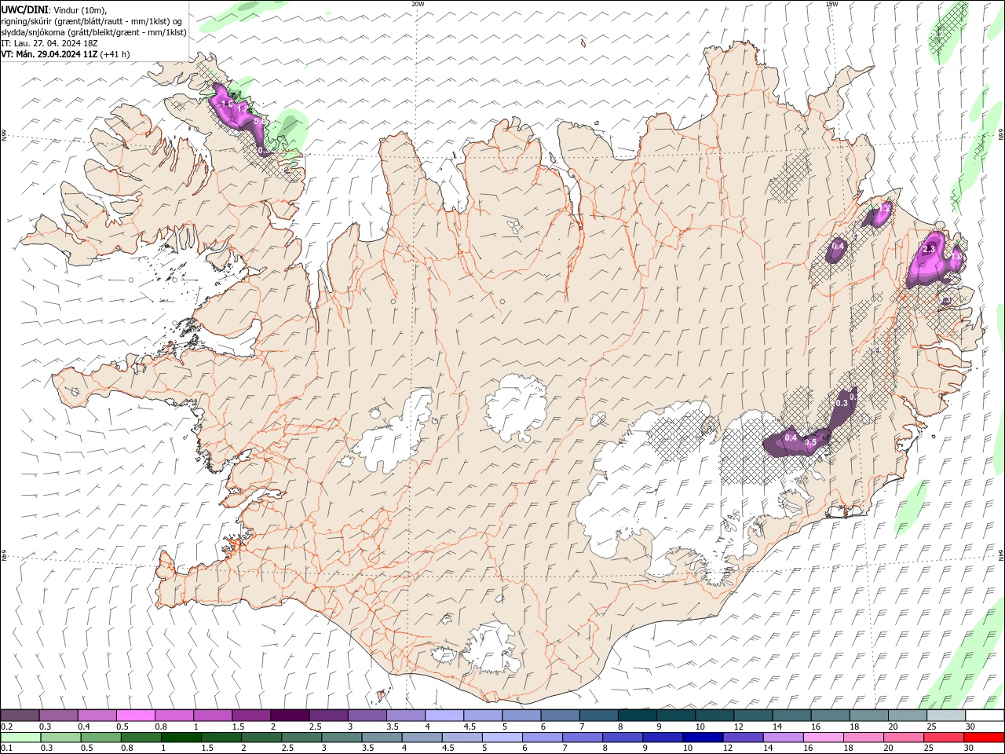Select the bright pink 0.5 snow scale swatch
This screenshot has width=1005, height=754.
pyautogui.click(x=136, y=716)
